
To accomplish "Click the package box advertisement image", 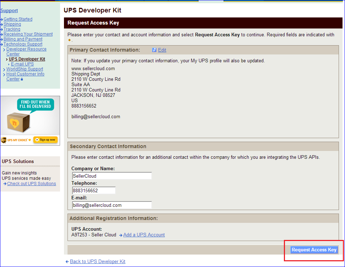I will coord(18,122).
